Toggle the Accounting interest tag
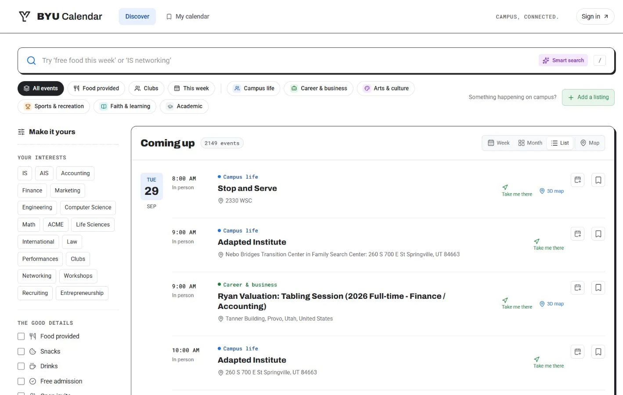This screenshot has height=395, width=623. (x=76, y=173)
